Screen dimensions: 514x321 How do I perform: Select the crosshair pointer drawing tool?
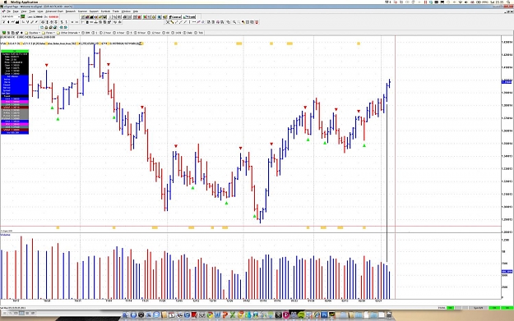pyautogui.click(x=168, y=22)
